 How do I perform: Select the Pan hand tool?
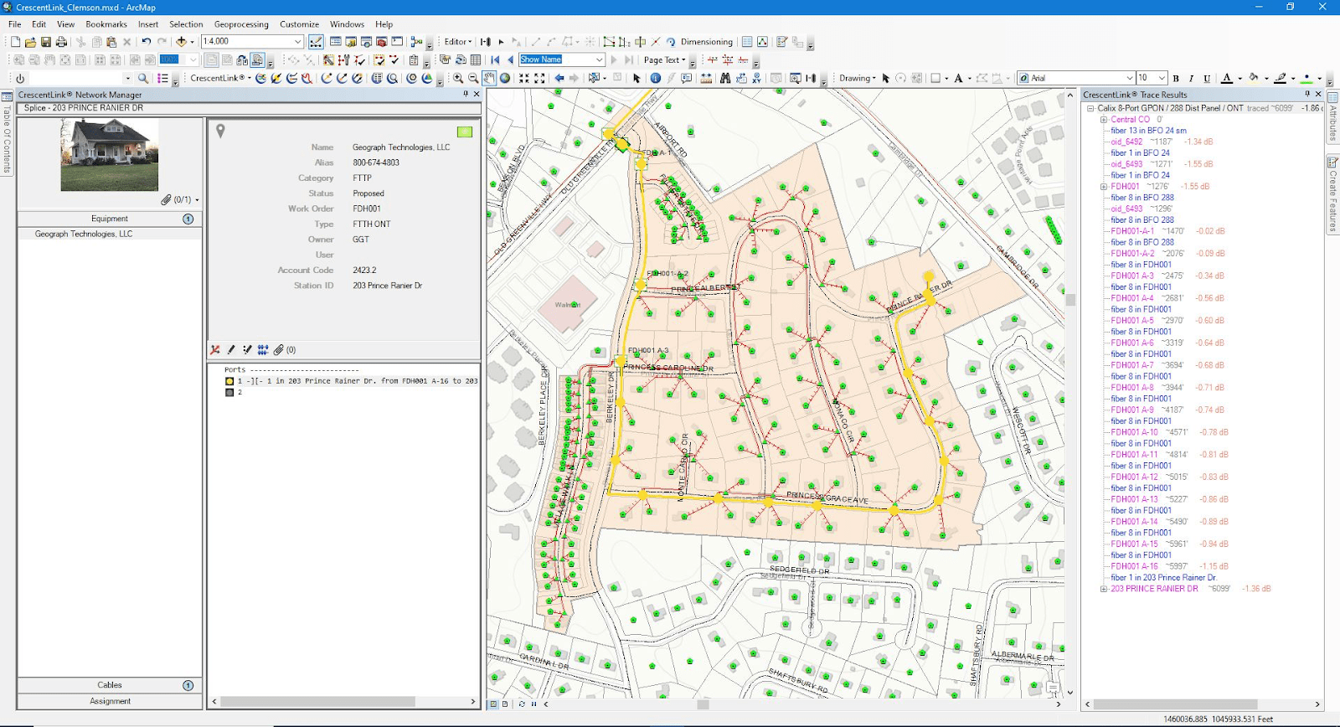(x=489, y=79)
